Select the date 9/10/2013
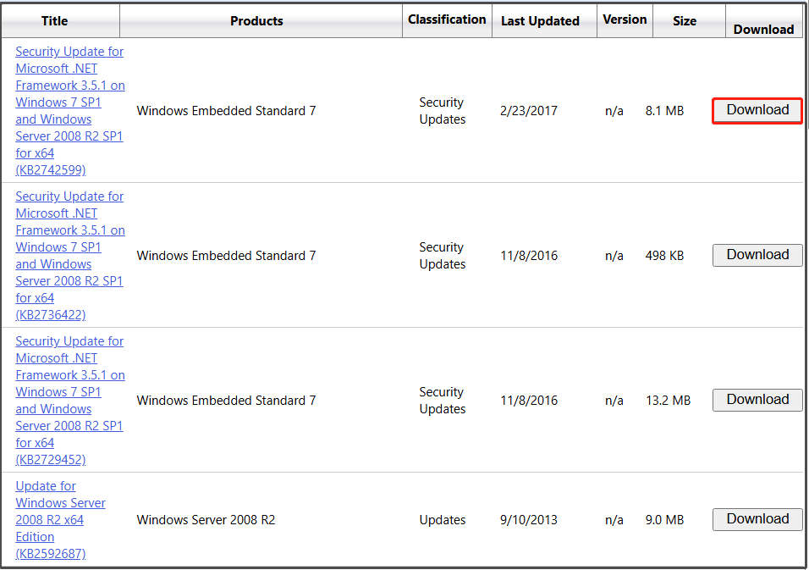809x570 pixels. click(x=529, y=520)
